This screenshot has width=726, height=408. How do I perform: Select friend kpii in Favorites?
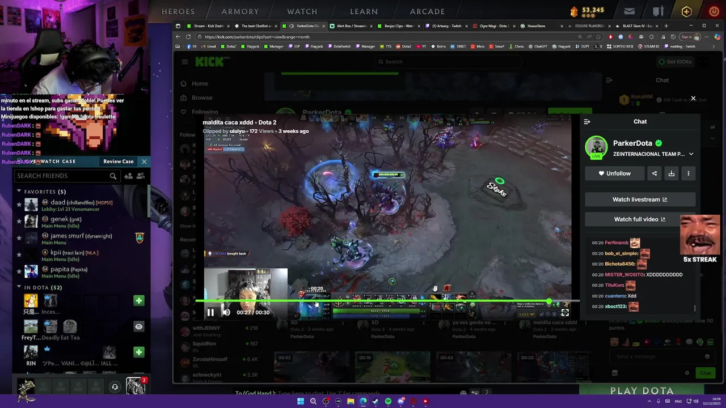pyautogui.click(x=81, y=256)
